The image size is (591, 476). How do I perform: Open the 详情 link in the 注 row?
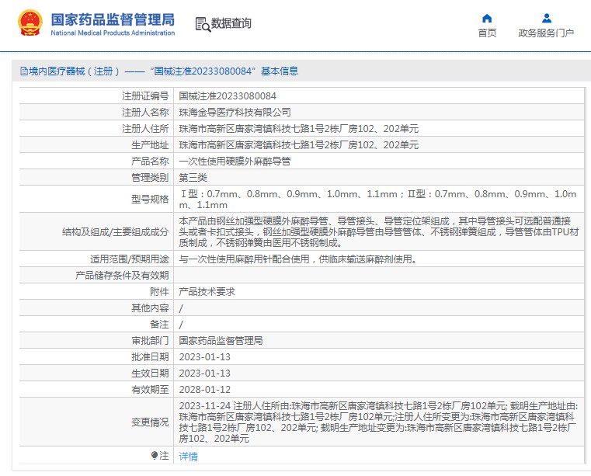pos(188,457)
